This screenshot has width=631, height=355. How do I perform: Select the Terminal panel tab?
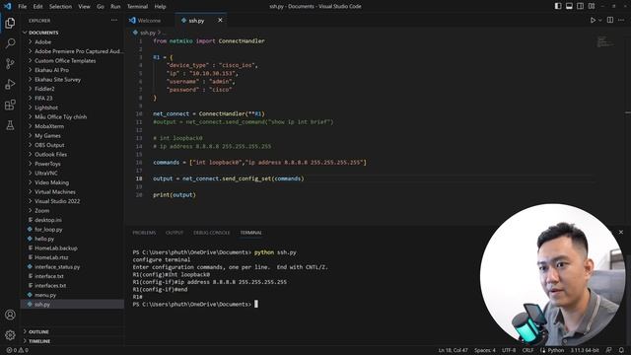click(250, 233)
